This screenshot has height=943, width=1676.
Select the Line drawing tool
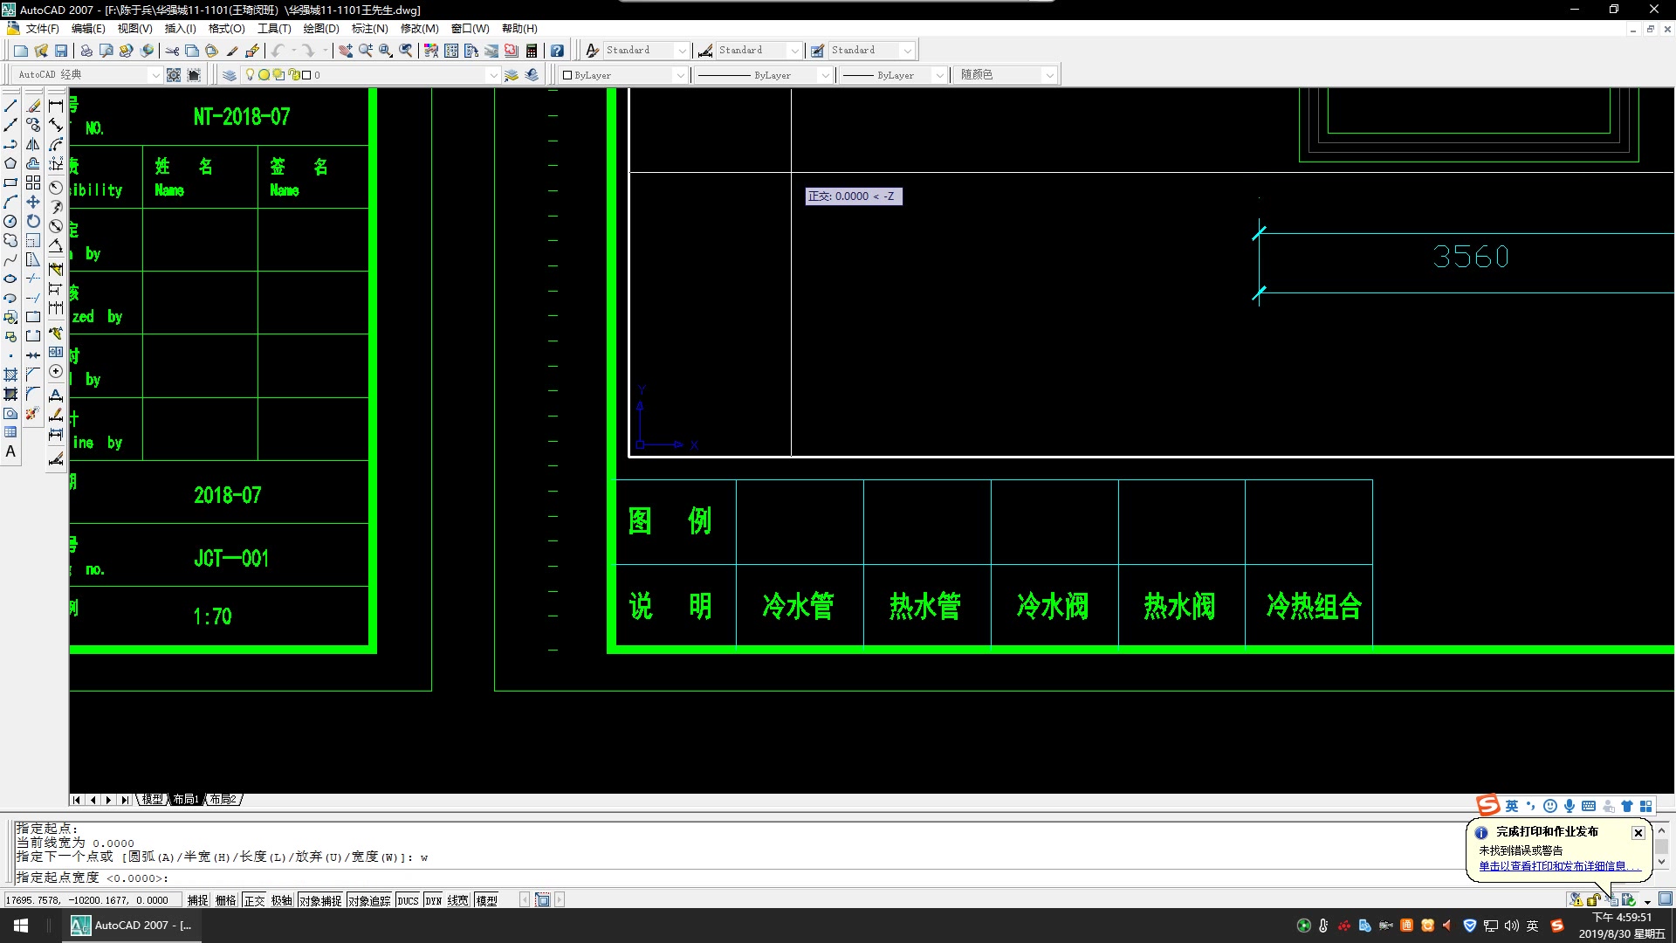pos(10,106)
